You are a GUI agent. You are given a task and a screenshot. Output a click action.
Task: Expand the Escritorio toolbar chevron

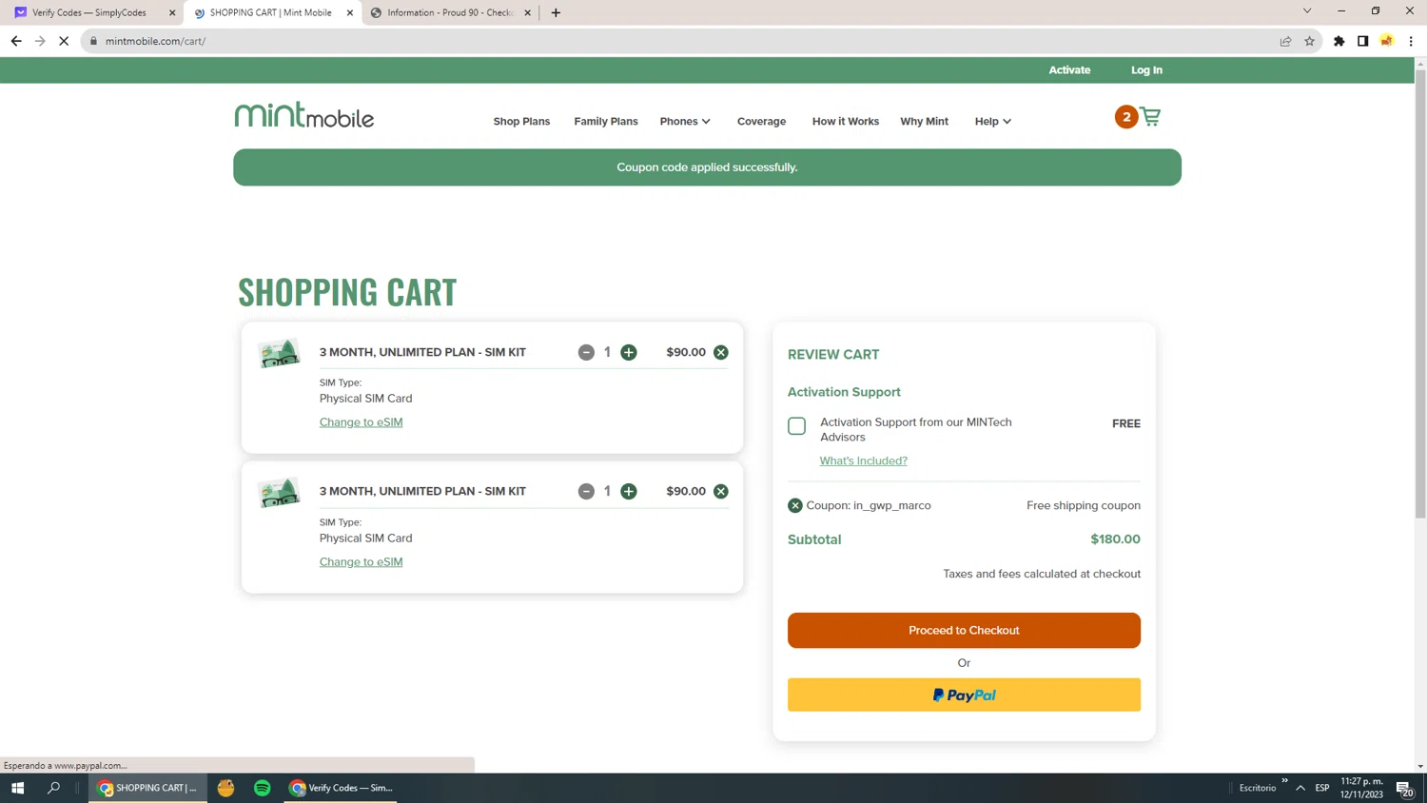click(x=1284, y=781)
